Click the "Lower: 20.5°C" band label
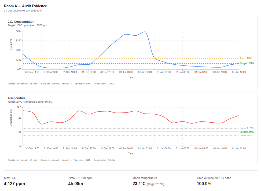 coord(247,135)
